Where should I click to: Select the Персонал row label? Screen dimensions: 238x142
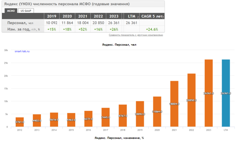click(20, 23)
